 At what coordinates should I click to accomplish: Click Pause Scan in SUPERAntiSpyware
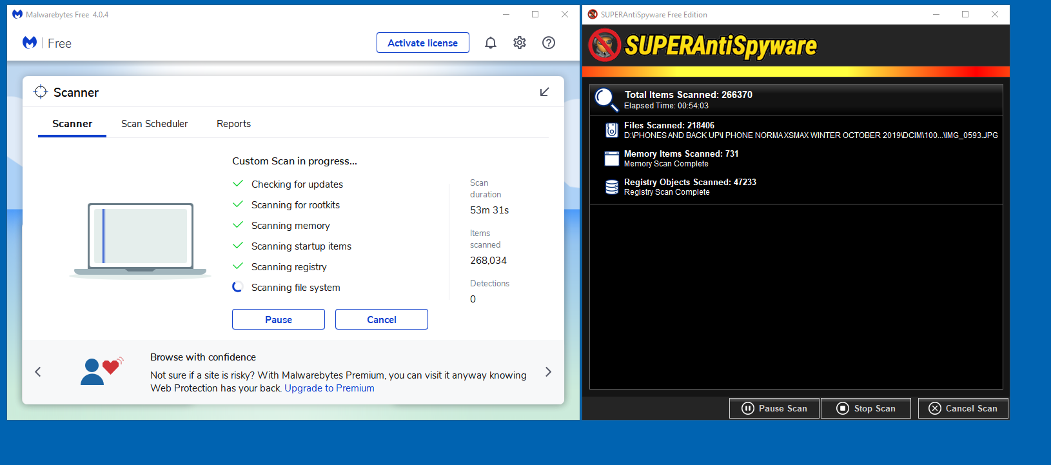774,408
